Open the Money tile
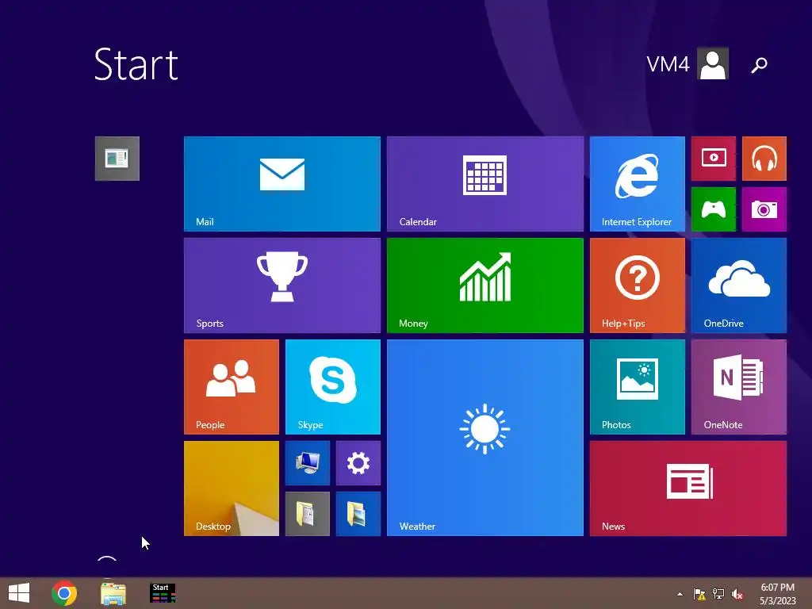The height and width of the screenshot is (609, 812). tap(485, 285)
